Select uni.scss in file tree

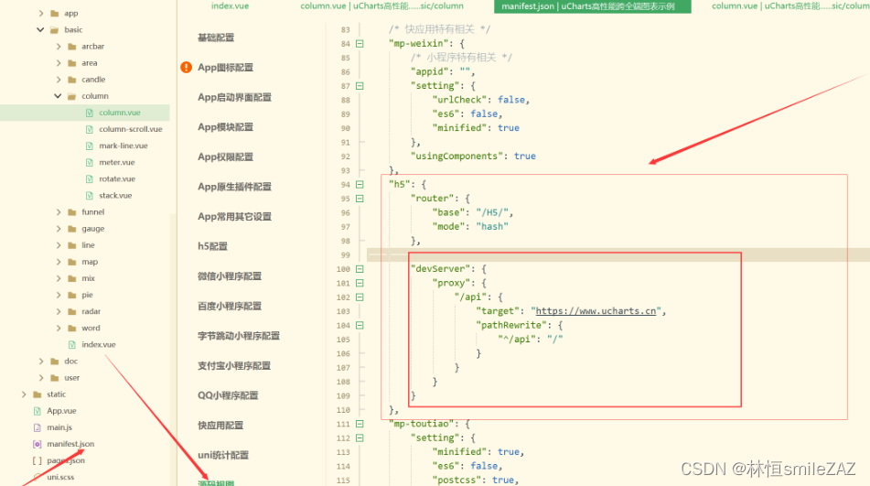60,477
